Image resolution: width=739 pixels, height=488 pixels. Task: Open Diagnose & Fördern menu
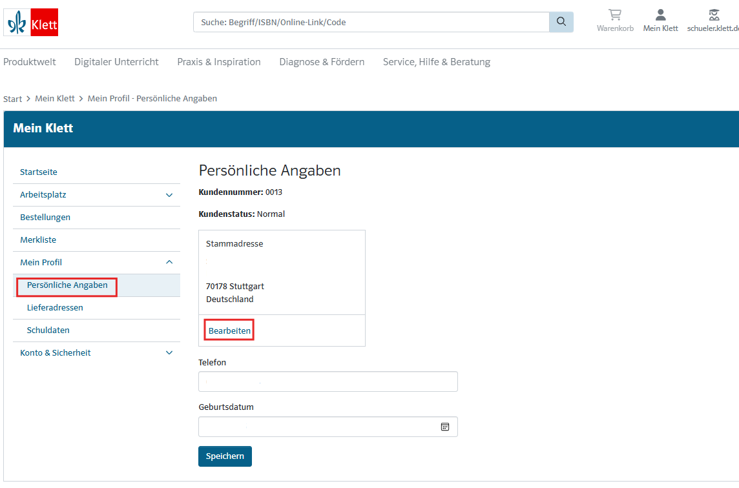(x=322, y=62)
